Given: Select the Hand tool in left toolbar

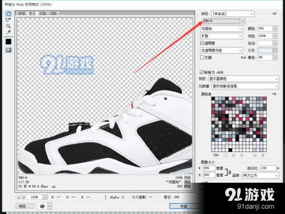Looking at the screenshot, I should tap(8, 14).
